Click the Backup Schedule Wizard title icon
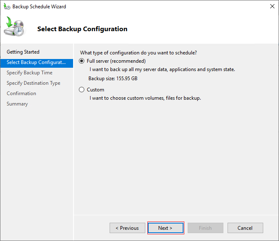279x241 pixels. (x=7, y=6)
